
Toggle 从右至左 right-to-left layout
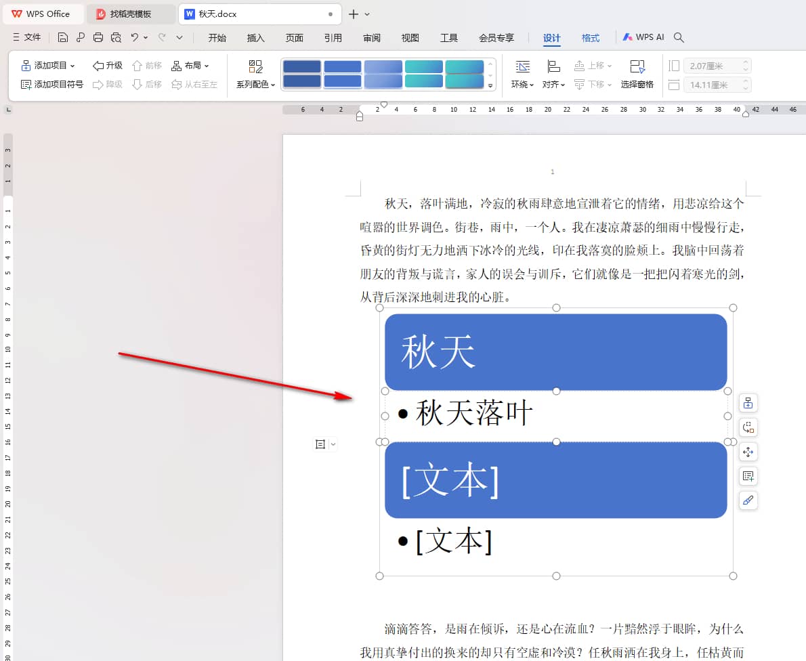(x=194, y=84)
